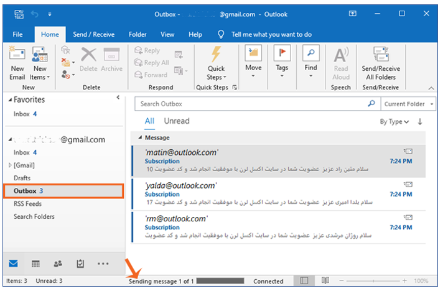Click the New Email button

tap(17, 63)
